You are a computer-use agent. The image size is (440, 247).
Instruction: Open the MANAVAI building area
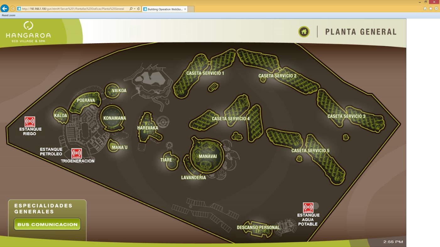207,156
